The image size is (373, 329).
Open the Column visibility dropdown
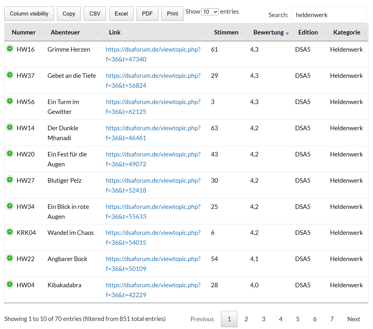click(x=29, y=14)
